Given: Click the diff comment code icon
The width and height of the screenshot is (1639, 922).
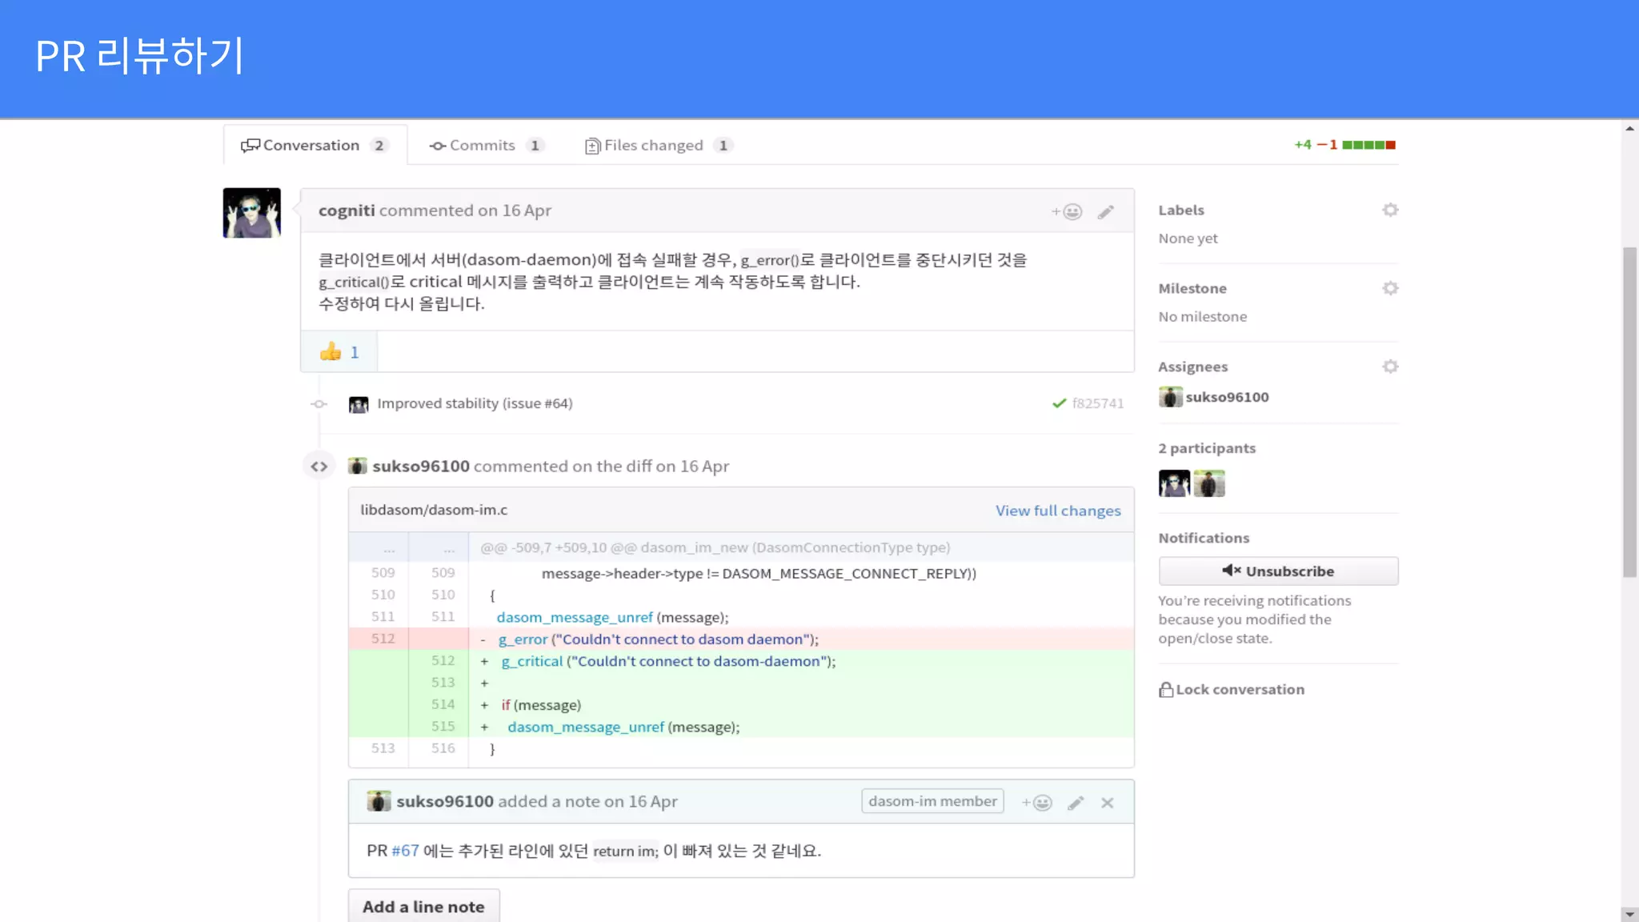Looking at the screenshot, I should [319, 467].
